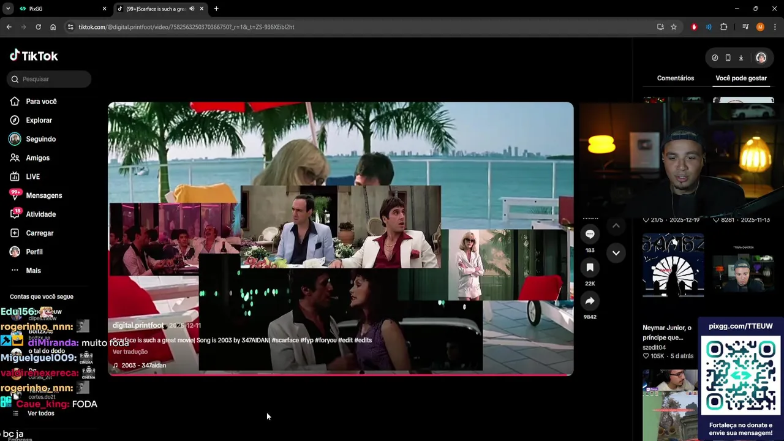
Task: Click the pixgg.com/TTEUW QR code
Action: [x=741, y=375]
